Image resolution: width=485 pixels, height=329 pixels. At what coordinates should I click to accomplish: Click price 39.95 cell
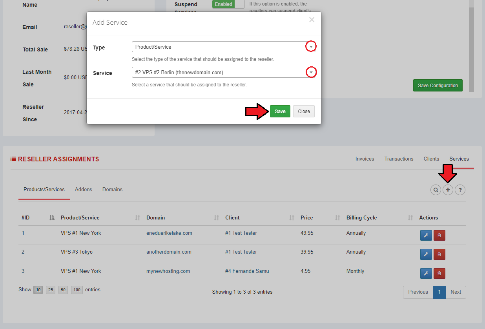tap(307, 252)
